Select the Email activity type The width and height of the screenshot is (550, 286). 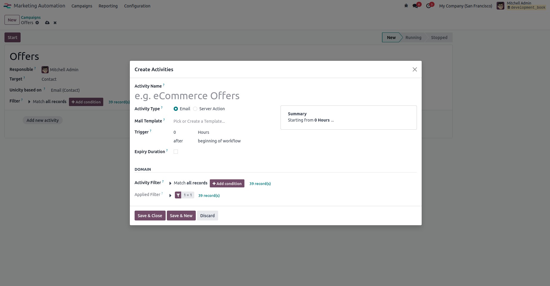176,109
